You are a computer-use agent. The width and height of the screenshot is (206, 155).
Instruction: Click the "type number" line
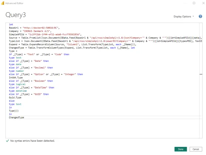pyautogui.click(x=16, y=71)
